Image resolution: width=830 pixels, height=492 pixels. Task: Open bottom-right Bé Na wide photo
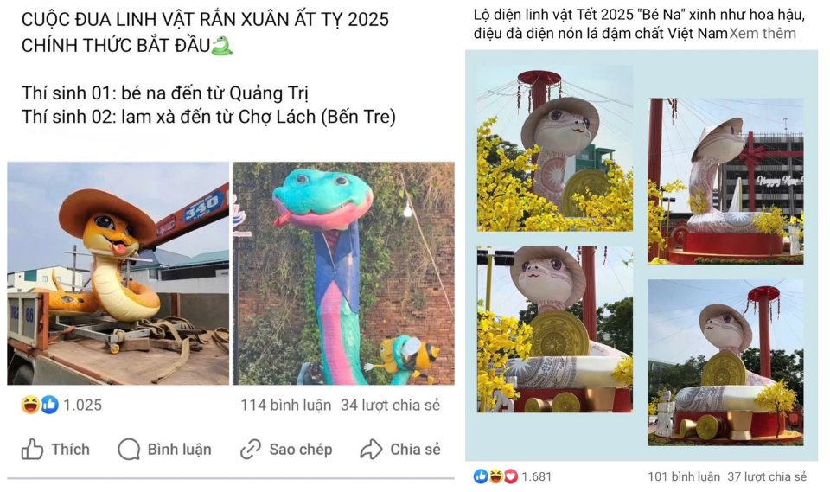(x=725, y=362)
